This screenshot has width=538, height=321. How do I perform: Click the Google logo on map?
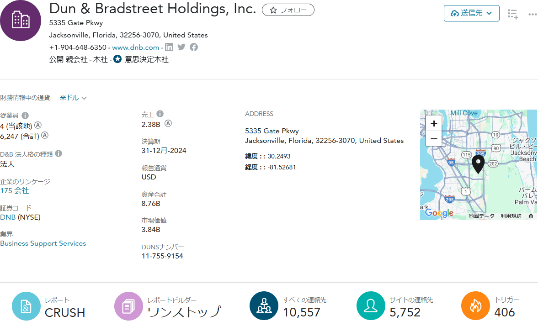coord(439,213)
